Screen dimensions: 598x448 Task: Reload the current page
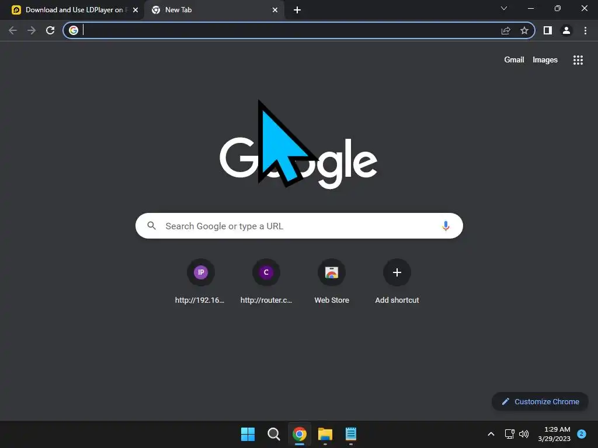click(50, 30)
